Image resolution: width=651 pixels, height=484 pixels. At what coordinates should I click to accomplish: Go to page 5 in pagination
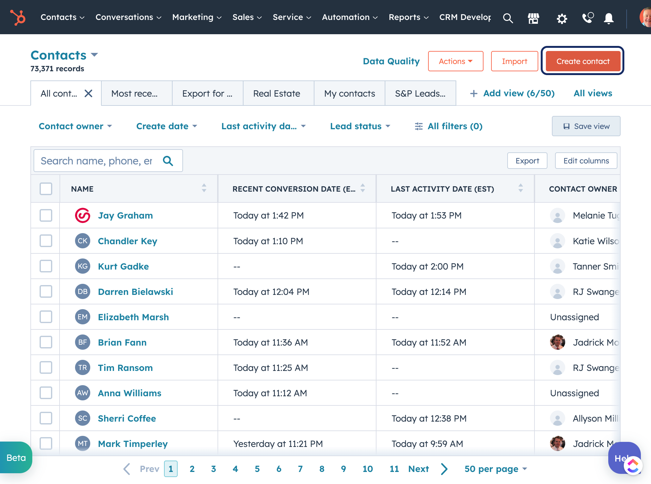257,469
